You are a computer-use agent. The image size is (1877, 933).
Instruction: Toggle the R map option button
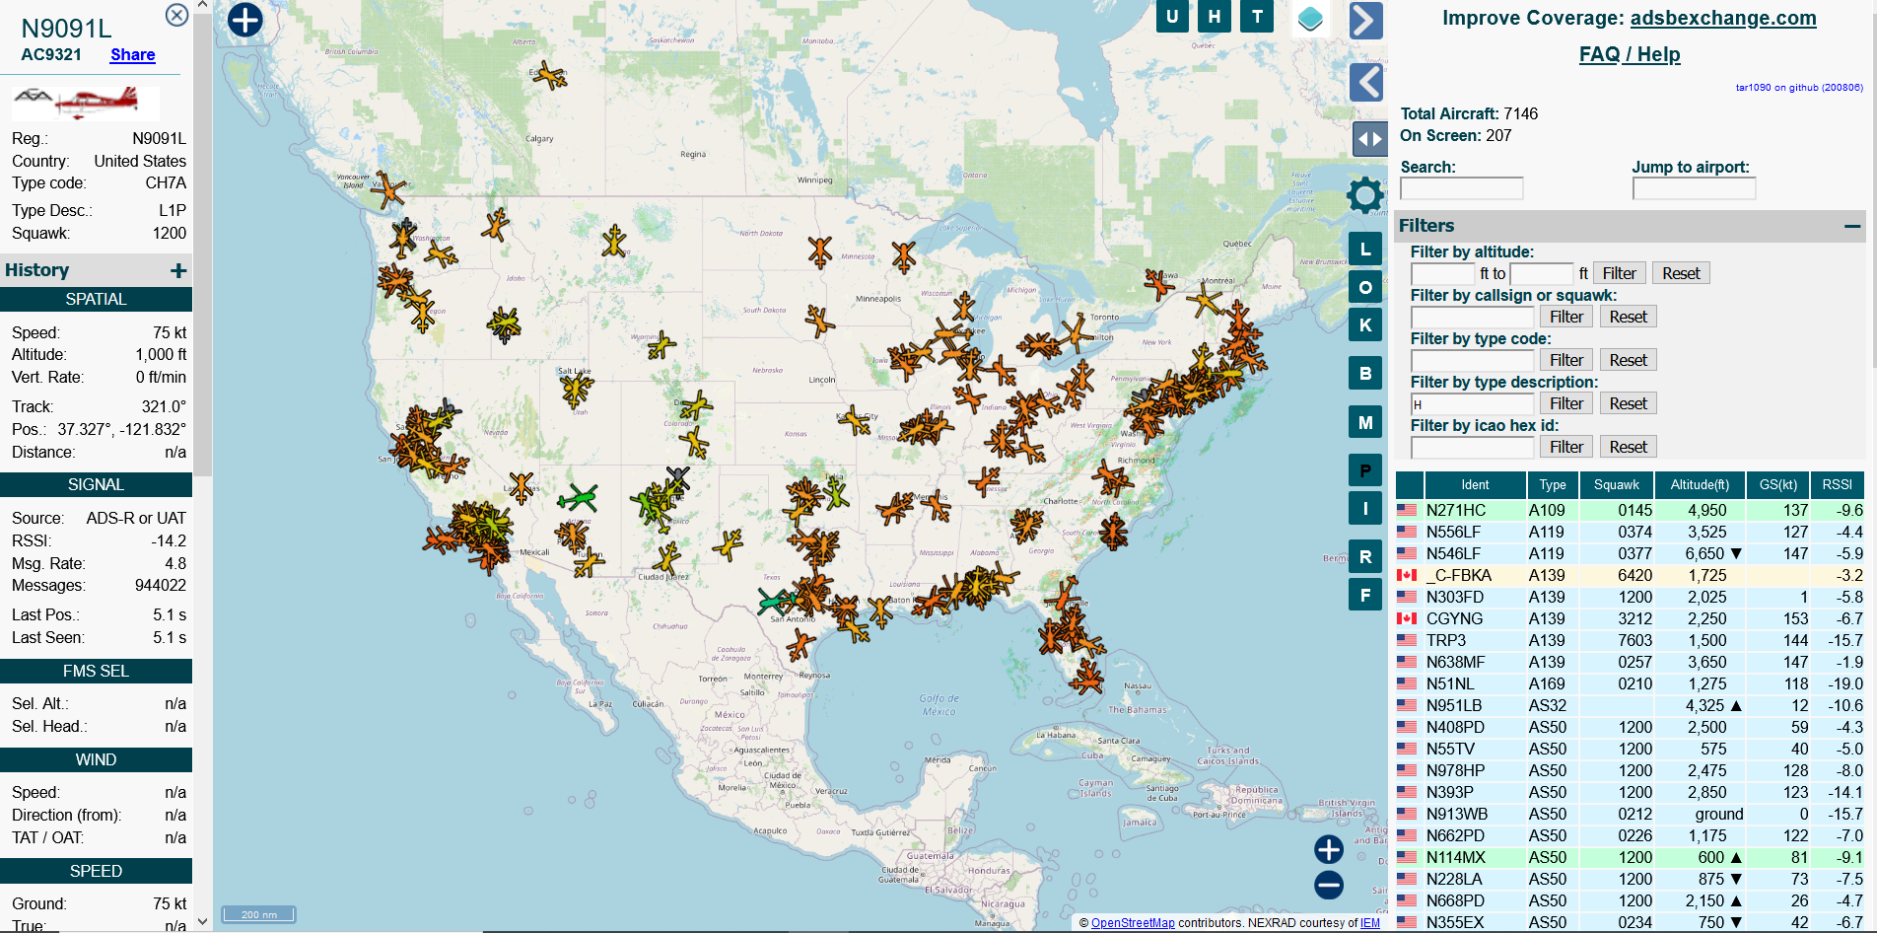pos(1365,556)
